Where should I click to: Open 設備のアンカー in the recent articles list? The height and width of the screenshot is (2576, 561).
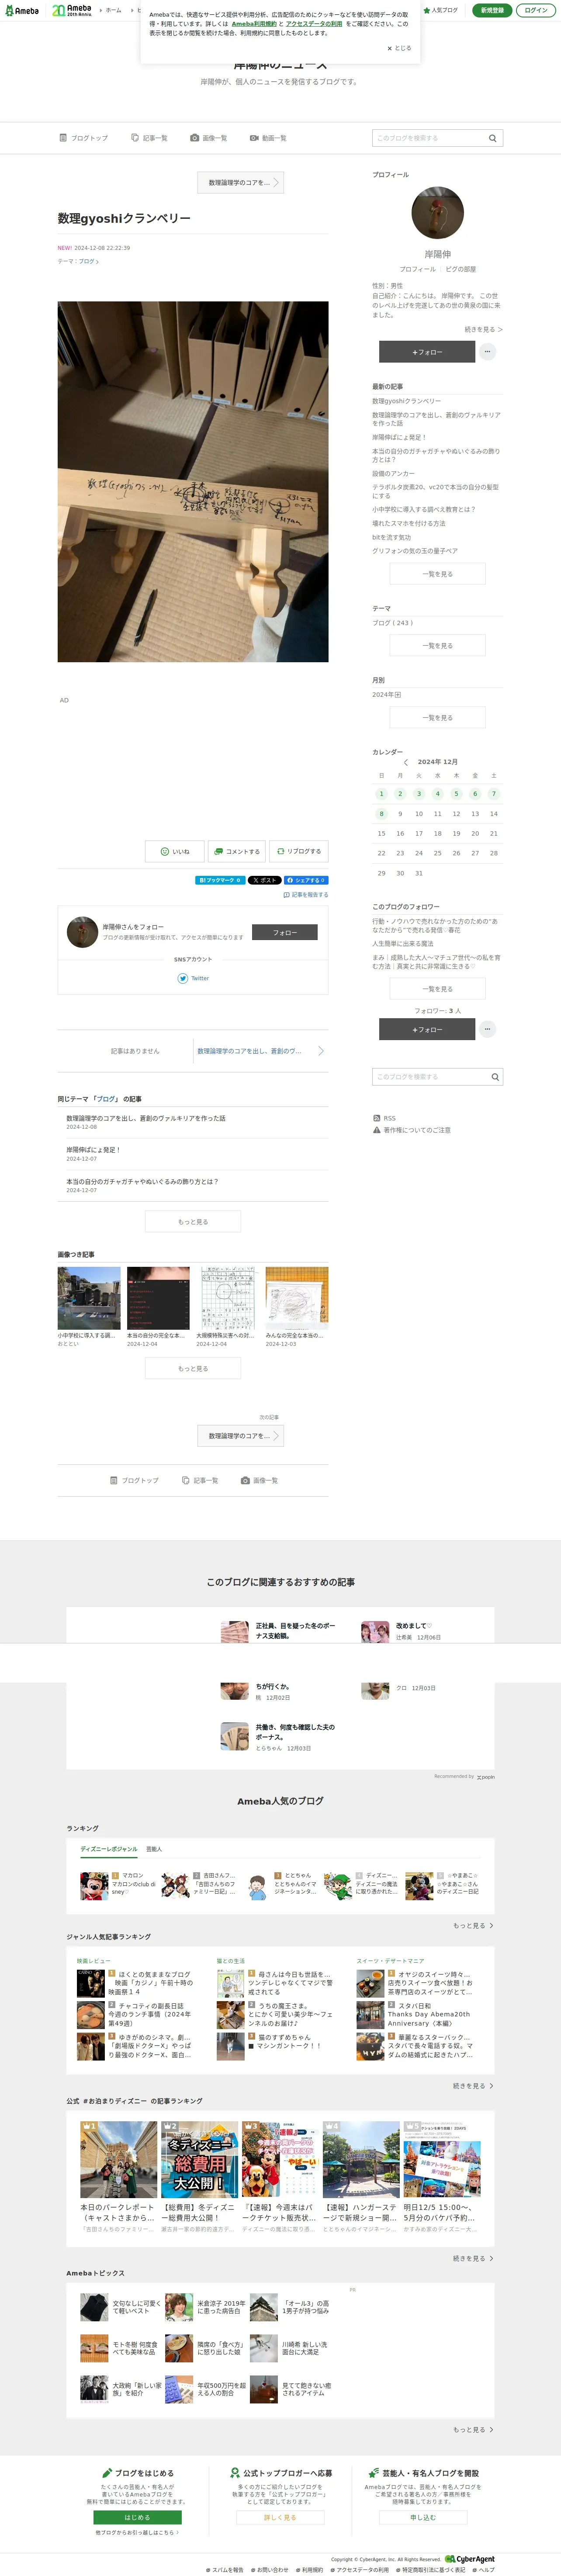(x=394, y=473)
